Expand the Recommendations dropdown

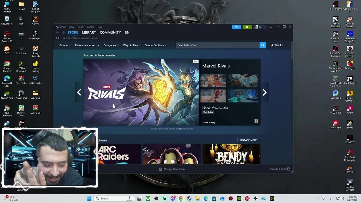coord(87,45)
